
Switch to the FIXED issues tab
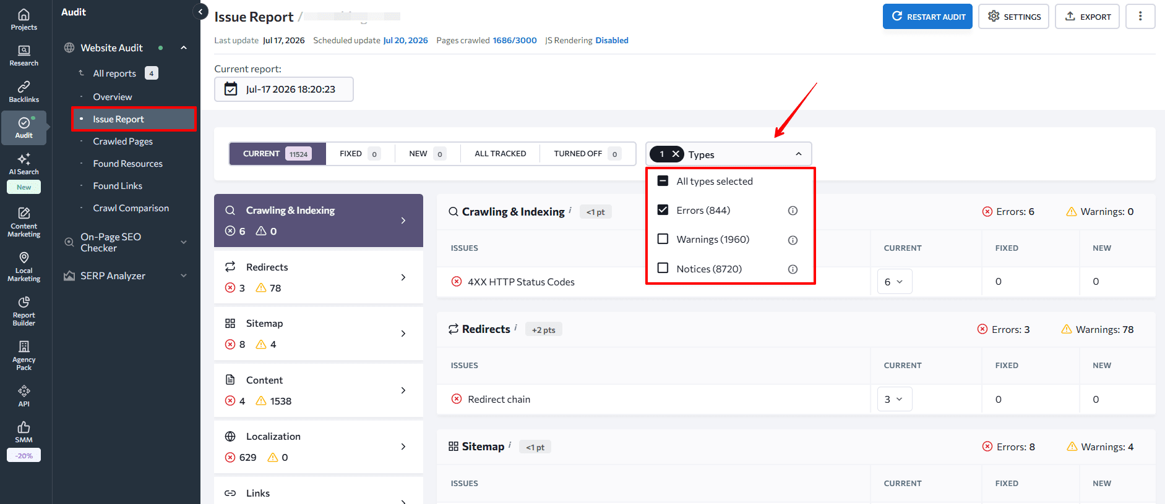click(360, 154)
